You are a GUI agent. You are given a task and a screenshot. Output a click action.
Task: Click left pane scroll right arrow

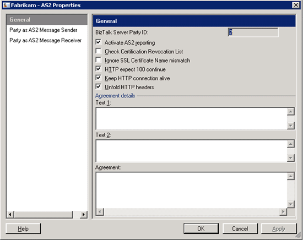coord(84,214)
